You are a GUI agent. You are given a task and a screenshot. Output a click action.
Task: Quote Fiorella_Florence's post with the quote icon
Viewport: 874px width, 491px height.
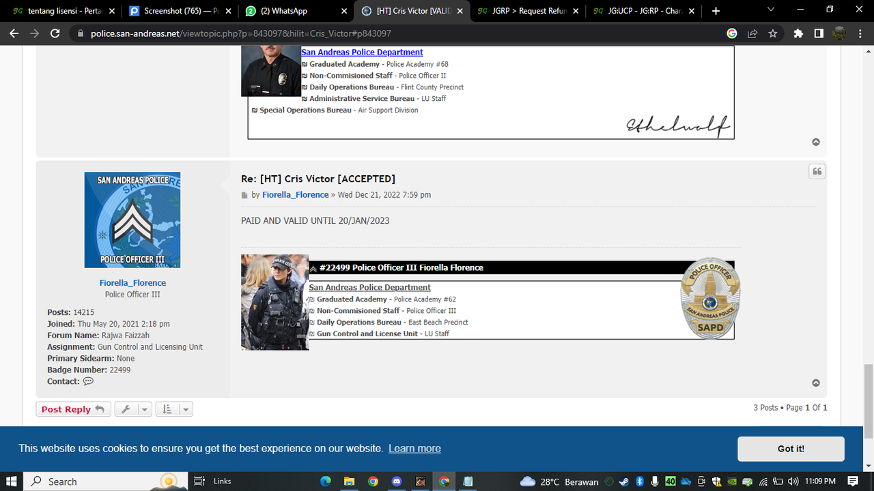(x=817, y=171)
